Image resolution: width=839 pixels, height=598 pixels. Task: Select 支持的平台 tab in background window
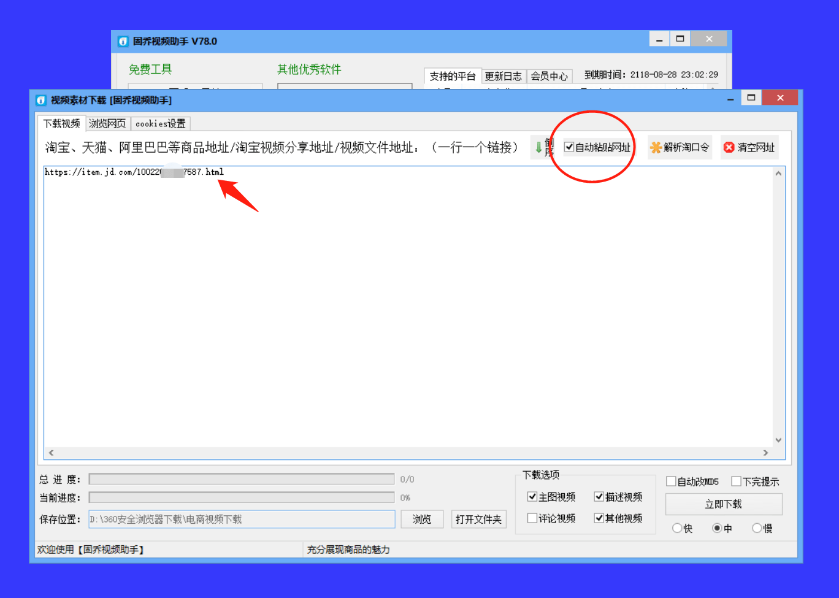point(453,76)
